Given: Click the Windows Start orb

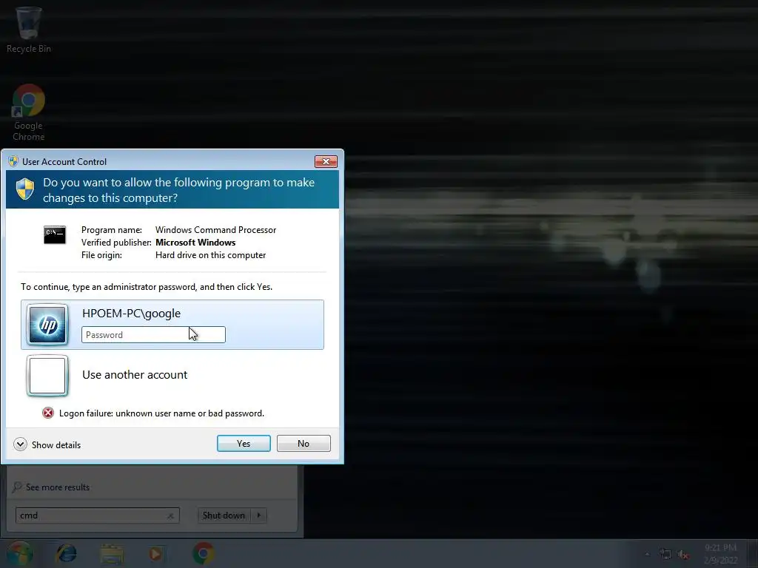Looking at the screenshot, I should point(19,553).
